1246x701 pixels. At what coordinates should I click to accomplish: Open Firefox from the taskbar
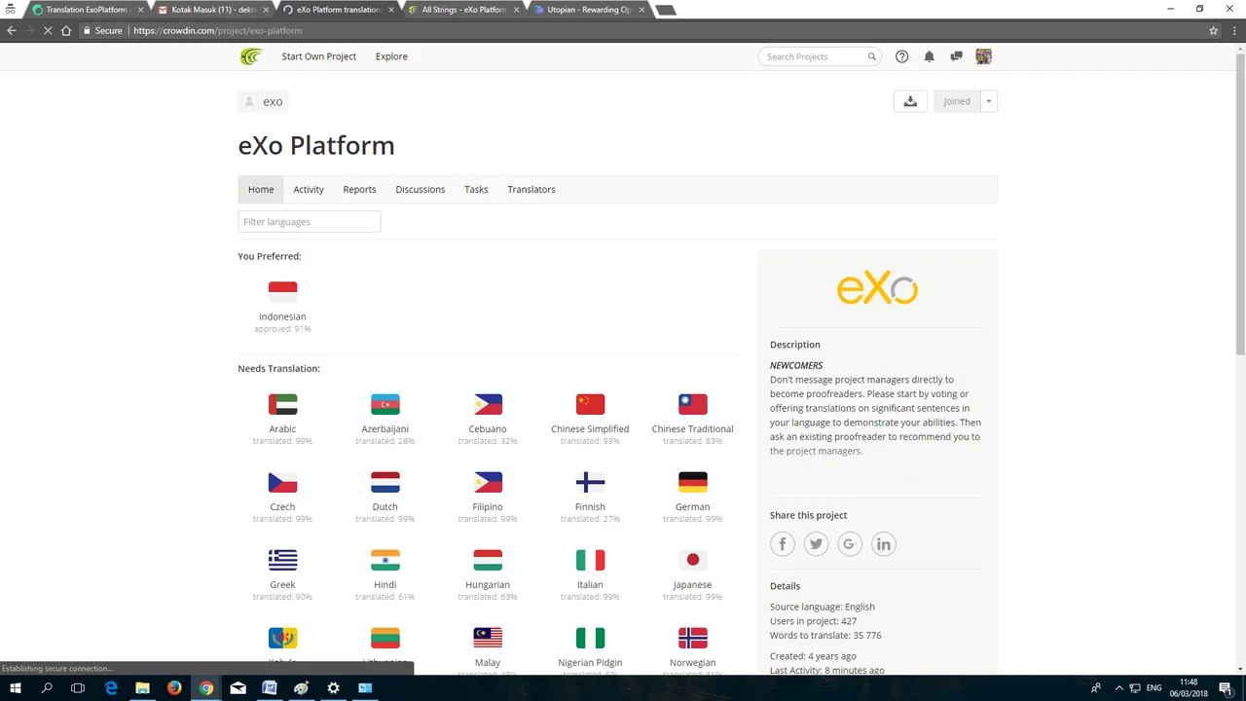pyautogui.click(x=174, y=687)
